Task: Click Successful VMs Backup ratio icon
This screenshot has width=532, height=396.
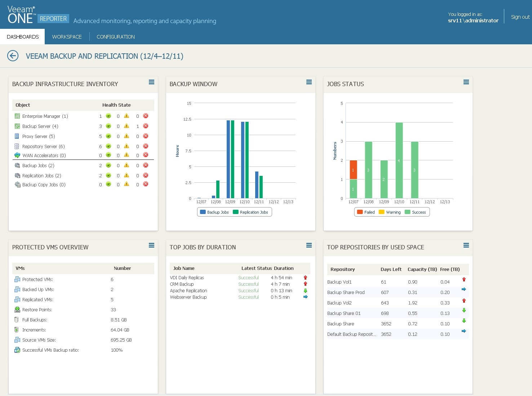Action: point(17,350)
